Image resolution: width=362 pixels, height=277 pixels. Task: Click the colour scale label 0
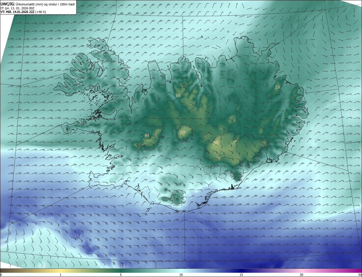1,275
